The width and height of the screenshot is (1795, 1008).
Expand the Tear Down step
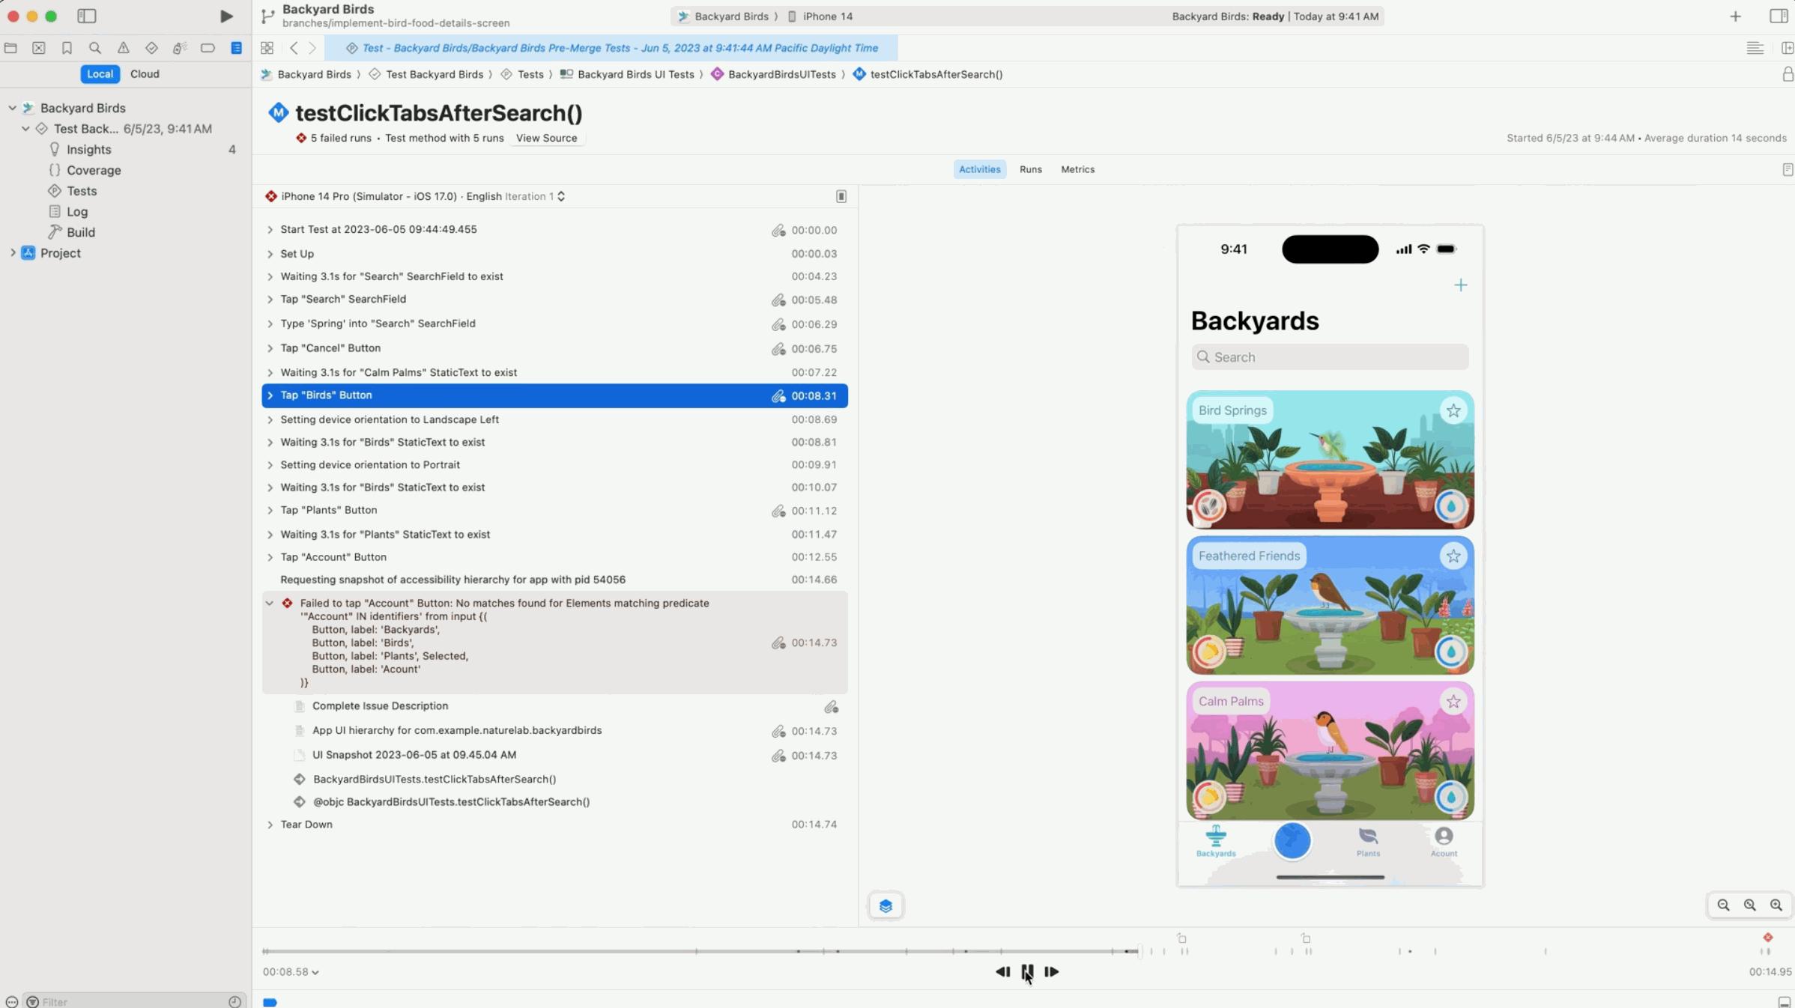[x=270, y=825]
